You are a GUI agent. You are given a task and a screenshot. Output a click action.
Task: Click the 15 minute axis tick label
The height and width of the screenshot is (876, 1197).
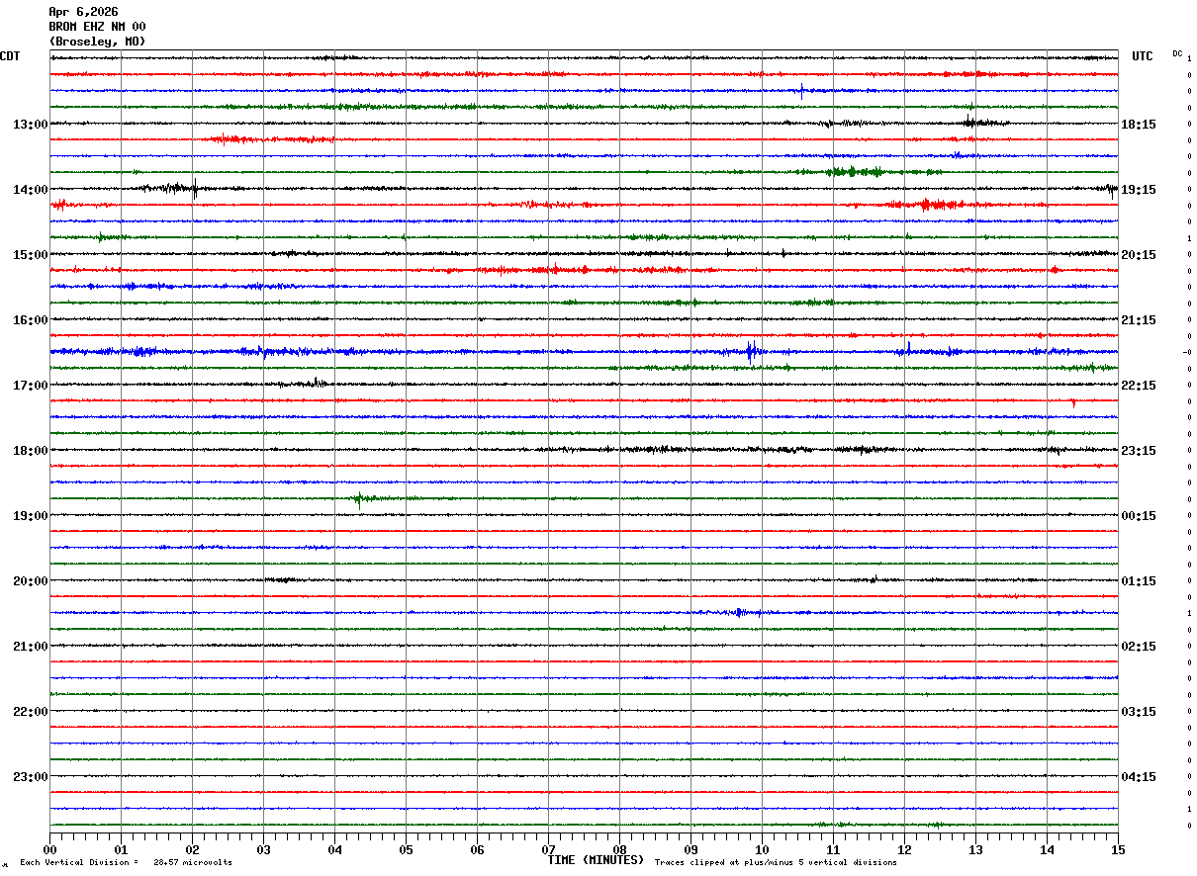[x=1118, y=849]
